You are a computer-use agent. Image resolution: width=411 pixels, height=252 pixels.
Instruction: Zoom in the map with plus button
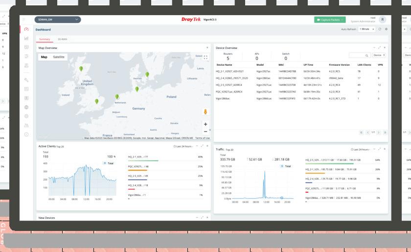(x=205, y=124)
